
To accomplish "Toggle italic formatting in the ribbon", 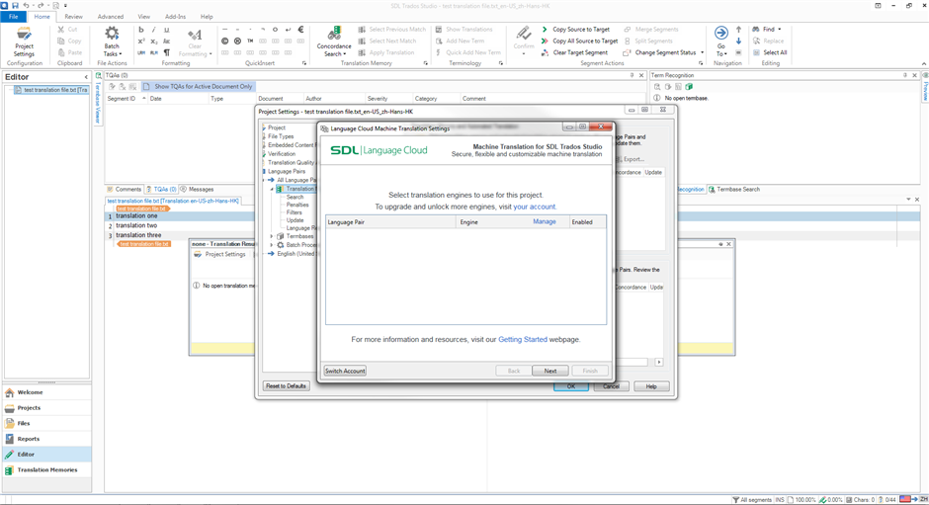I will tap(153, 30).
